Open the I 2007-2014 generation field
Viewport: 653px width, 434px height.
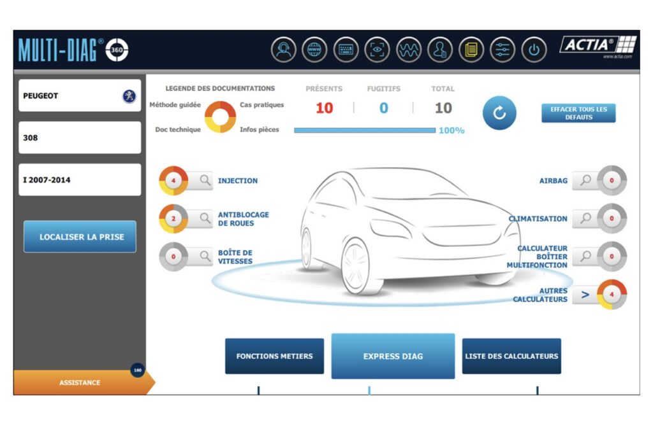click(x=80, y=180)
